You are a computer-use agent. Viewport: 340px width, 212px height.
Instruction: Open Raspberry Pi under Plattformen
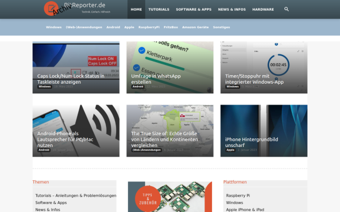[238, 196]
